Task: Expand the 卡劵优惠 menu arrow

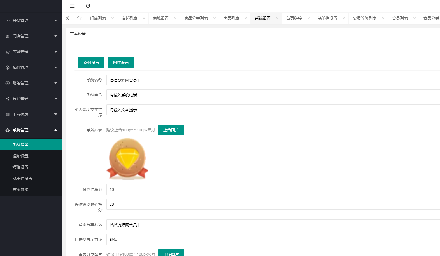Action: coord(56,114)
